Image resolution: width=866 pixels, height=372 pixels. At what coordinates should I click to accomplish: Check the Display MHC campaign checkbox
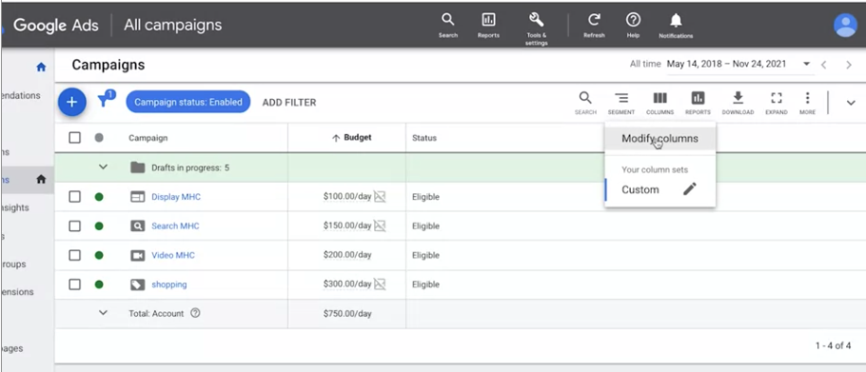[74, 197]
